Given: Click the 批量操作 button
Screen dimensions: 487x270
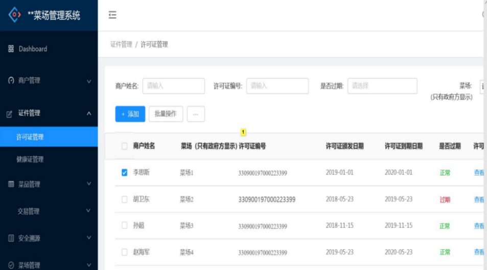Looking at the screenshot, I should (166, 114).
